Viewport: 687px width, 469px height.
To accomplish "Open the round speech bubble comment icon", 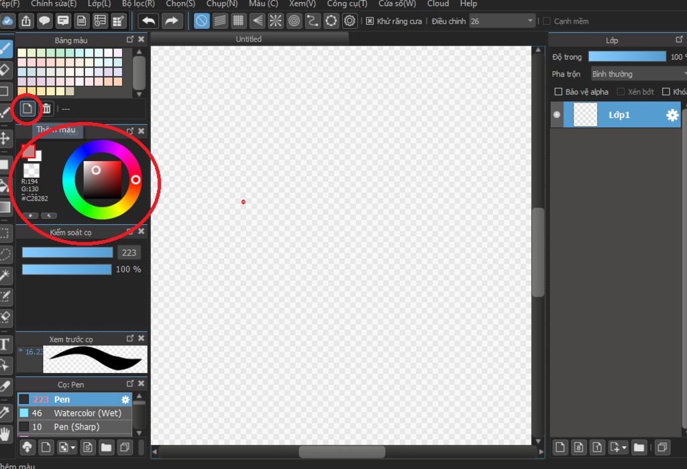I will click(x=44, y=21).
